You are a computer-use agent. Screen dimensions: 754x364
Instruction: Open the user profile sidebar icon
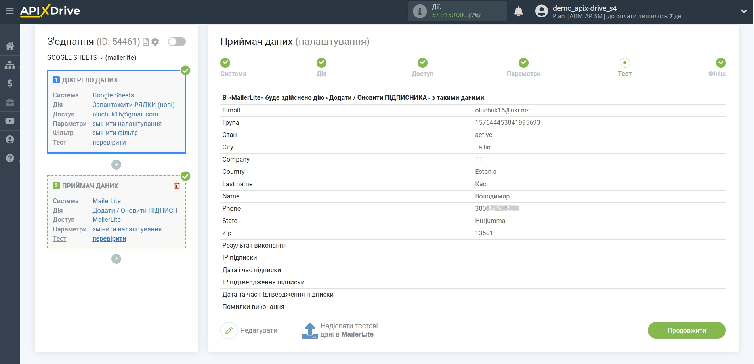[10, 139]
